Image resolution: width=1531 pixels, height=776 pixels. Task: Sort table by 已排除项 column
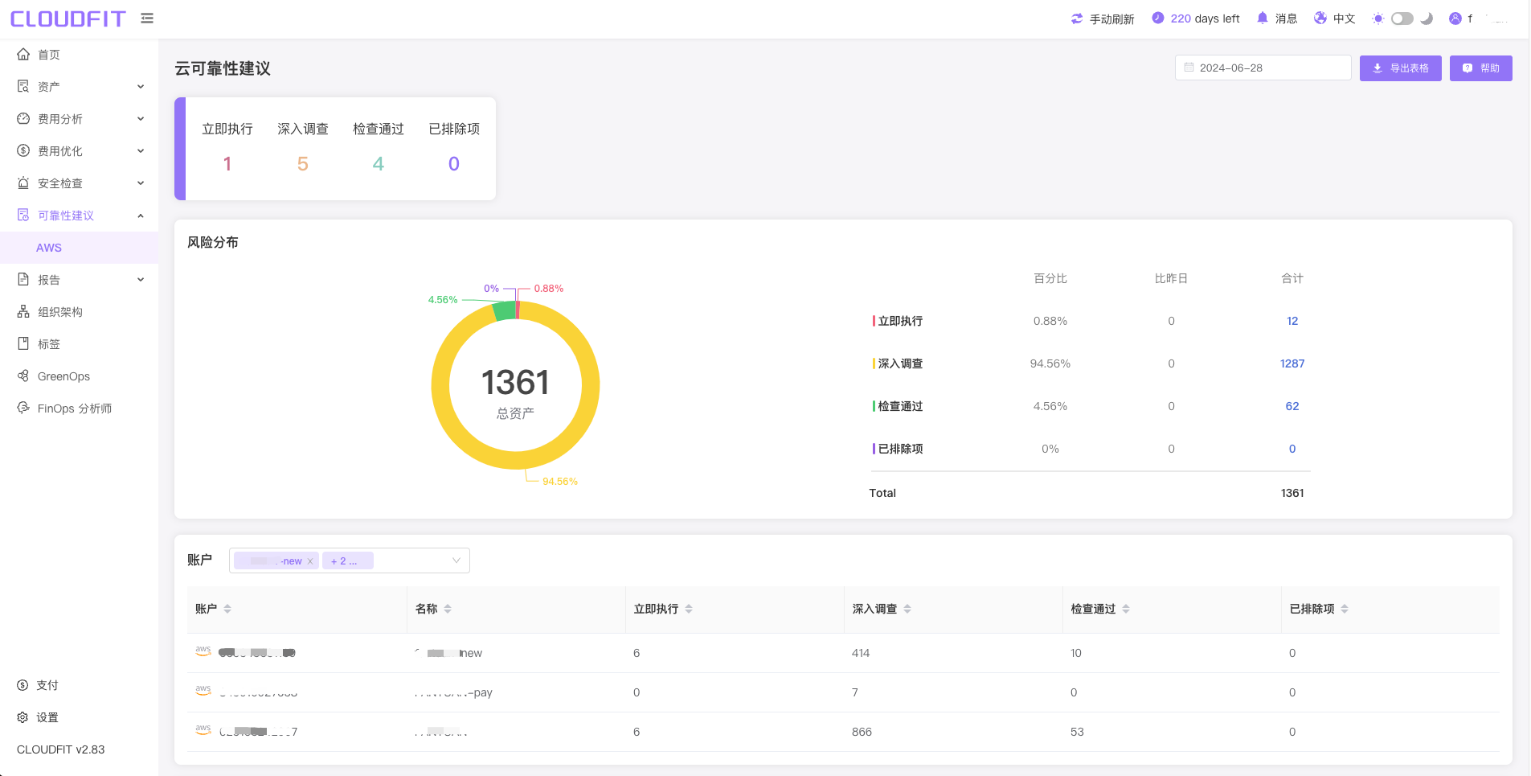pos(1345,609)
